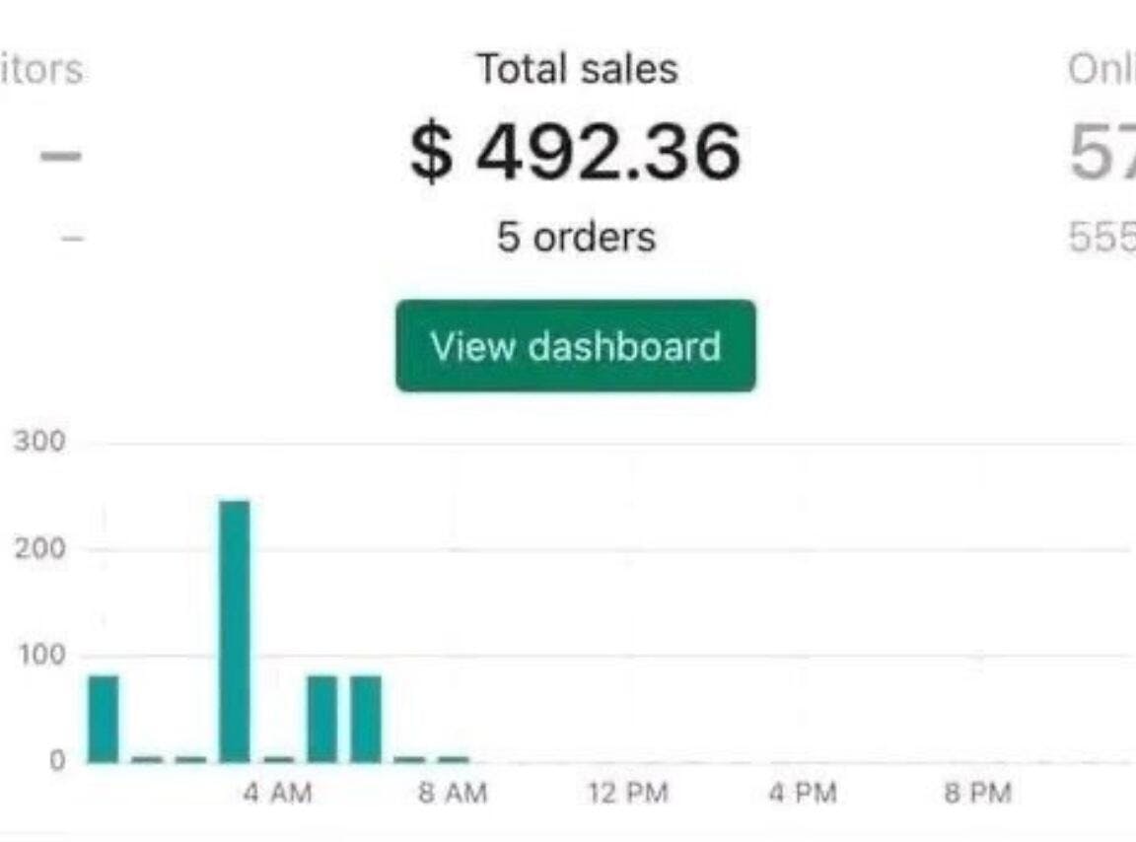
Task: Click the 4 PM axis label
Action: coord(803,793)
